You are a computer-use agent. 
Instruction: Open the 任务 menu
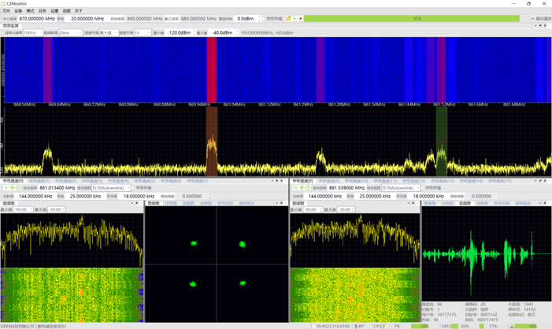[43, 11]
